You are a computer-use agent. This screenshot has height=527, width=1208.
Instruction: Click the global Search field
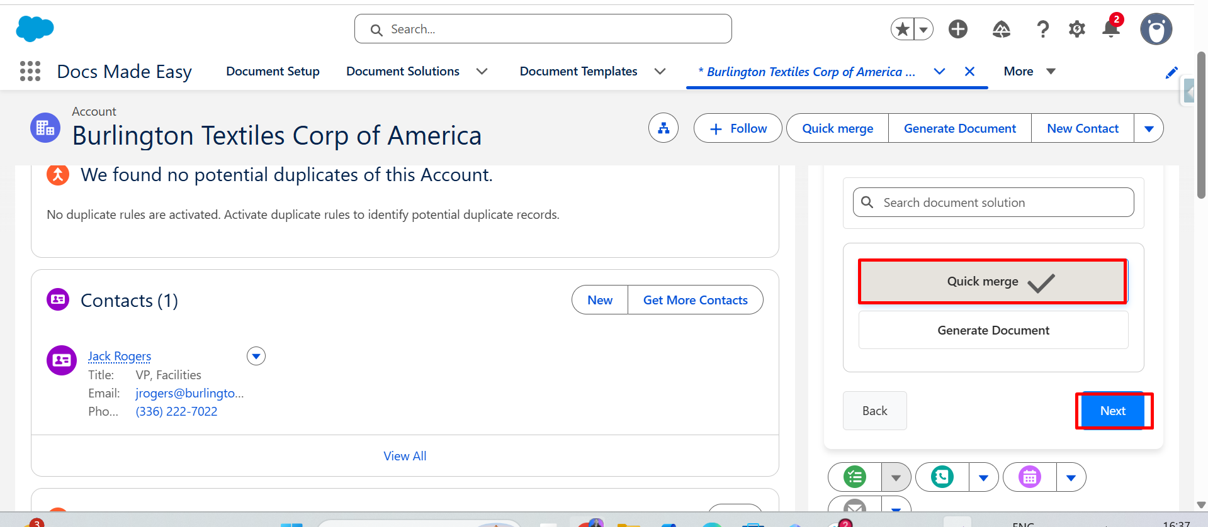(x=543, y=29)
